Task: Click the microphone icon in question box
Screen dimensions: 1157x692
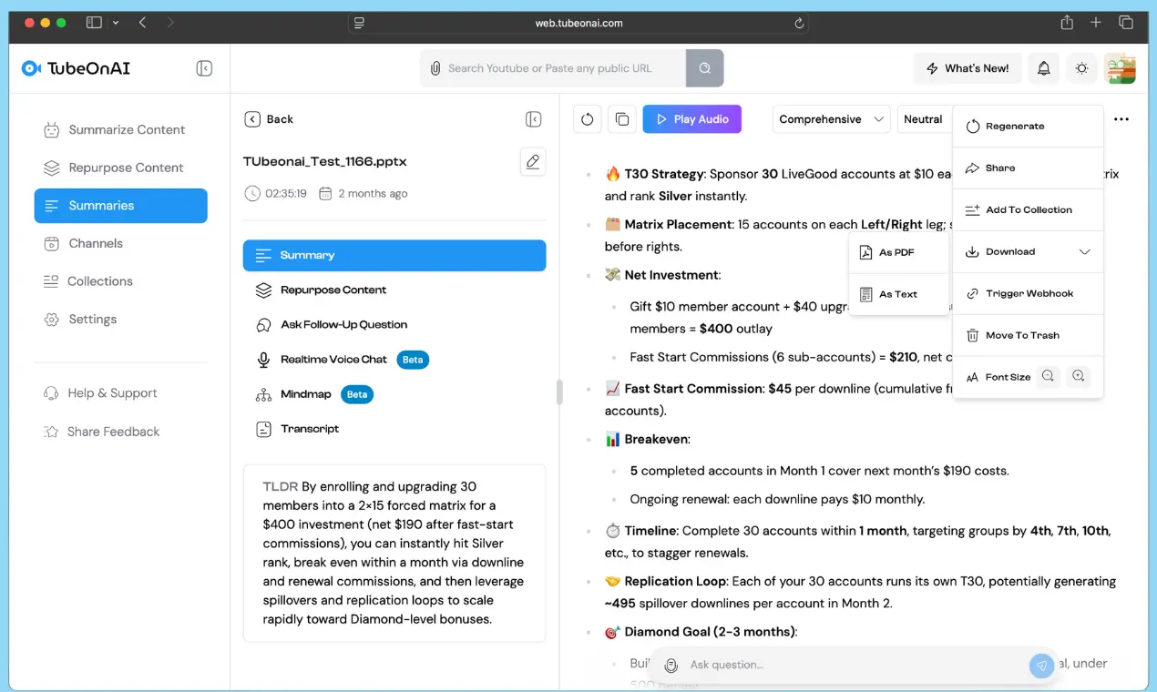Action: [671, 666]
